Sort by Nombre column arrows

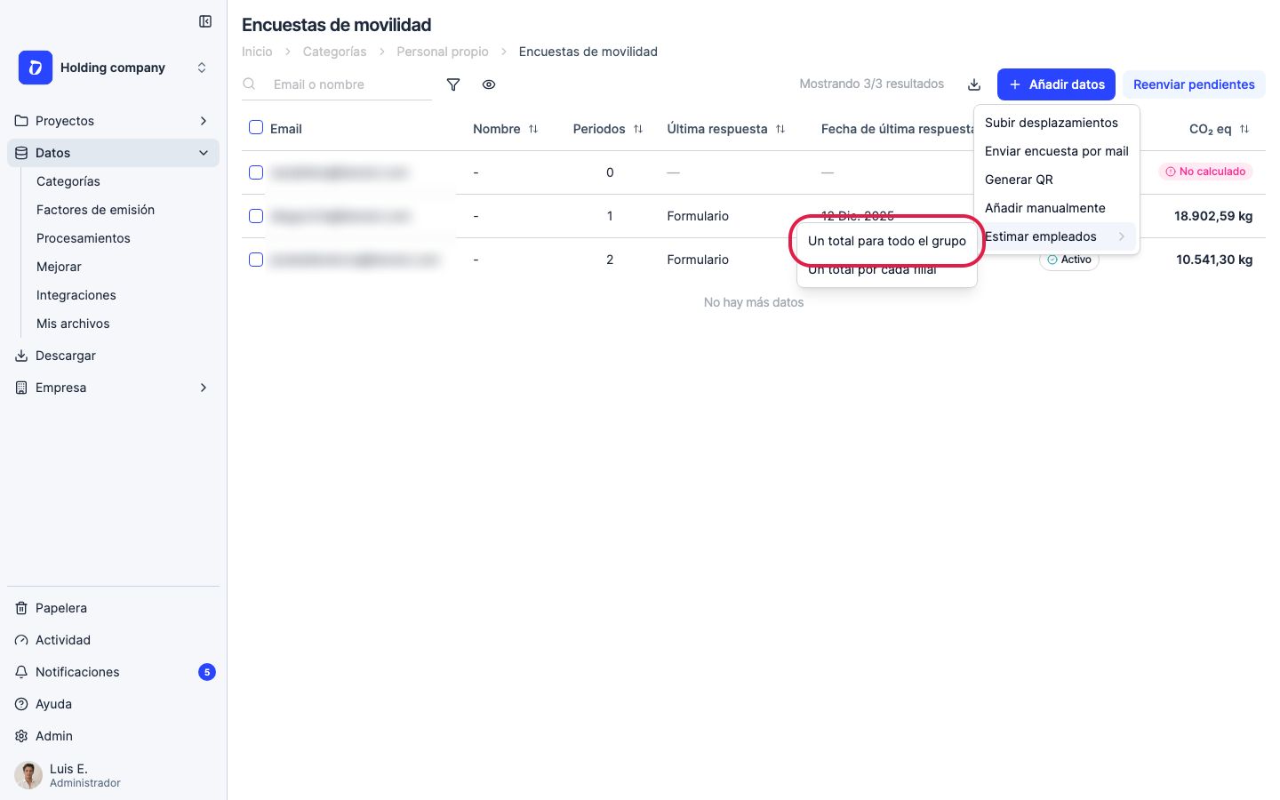tap(533, 129)
